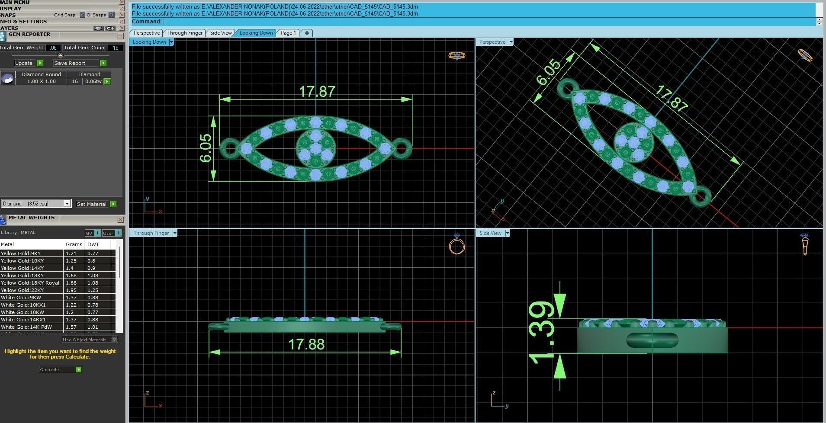Image resolution: width=826 pixels, height=423 pixels.
Task: Close the Main Menu panel
Action: pos(122,2)
